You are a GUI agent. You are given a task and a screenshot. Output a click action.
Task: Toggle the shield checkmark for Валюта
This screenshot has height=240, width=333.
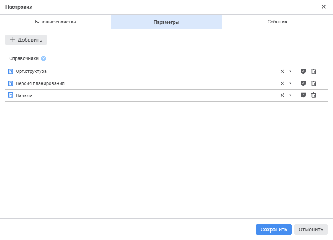pos(303,95)
